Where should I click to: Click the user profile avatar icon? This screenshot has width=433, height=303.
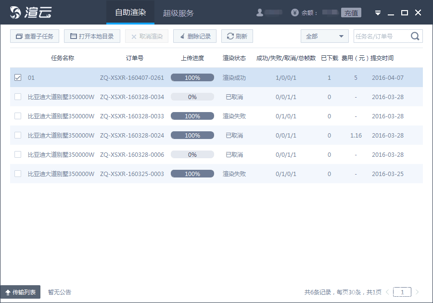[x=260, y=13]
